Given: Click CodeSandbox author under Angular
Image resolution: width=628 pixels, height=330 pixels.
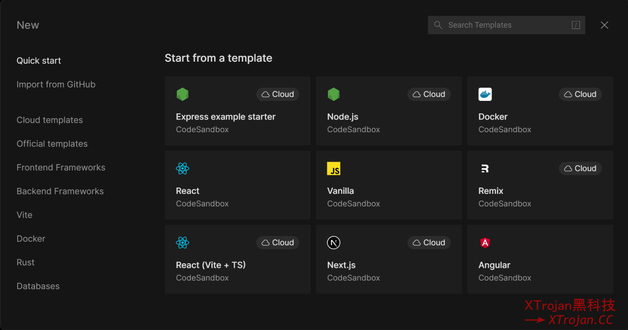Looking at the screenshot, I should click(505, 278).
